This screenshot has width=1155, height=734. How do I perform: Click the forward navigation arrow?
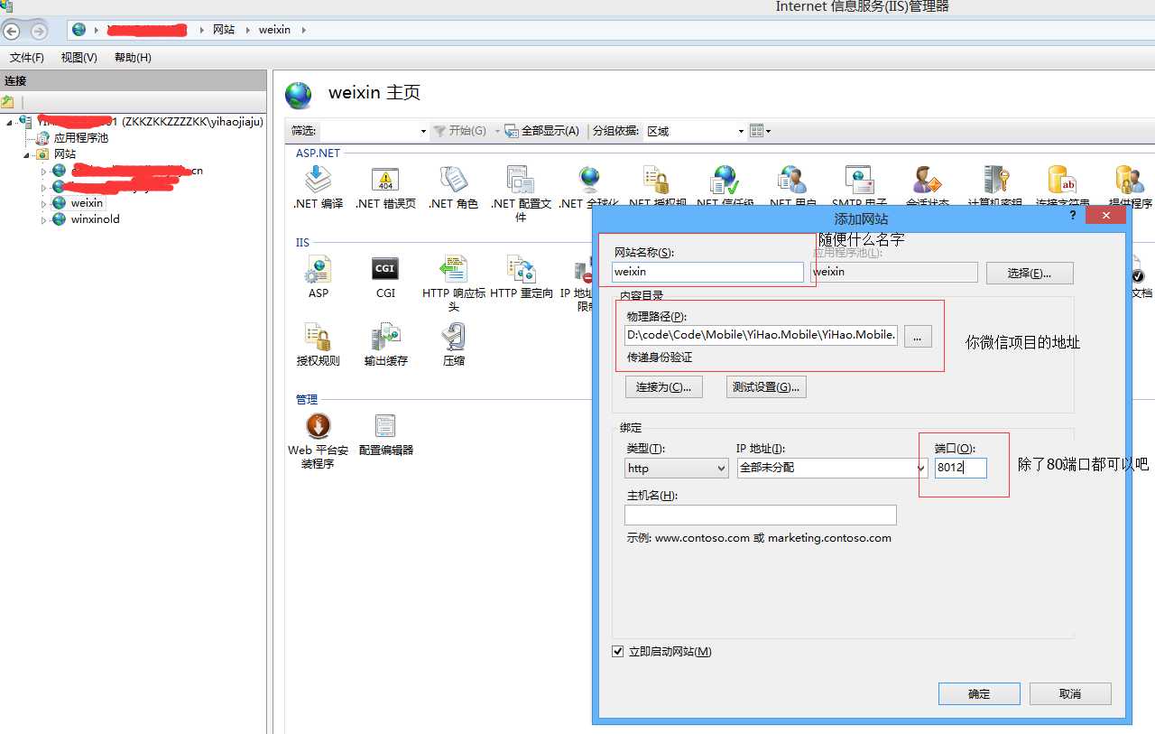pyautogui.click(x=38, y=31)
